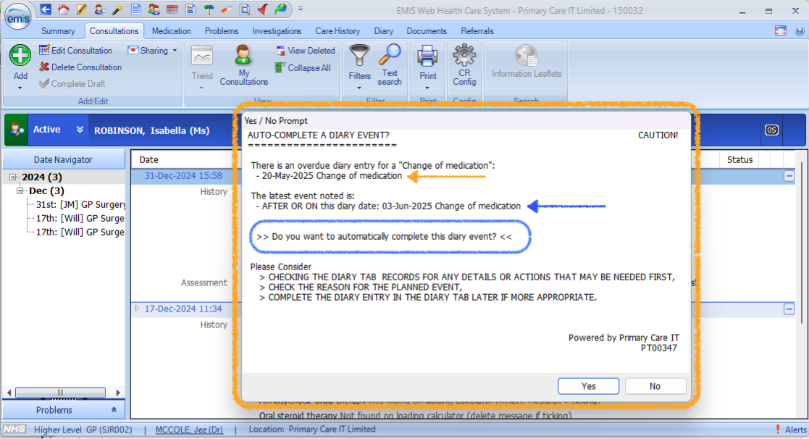Click the green arrow globe icon

(281, 9)
